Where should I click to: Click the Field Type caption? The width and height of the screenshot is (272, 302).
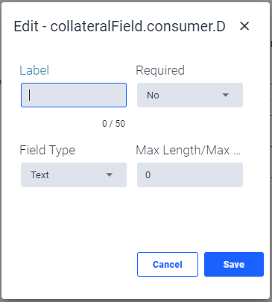(48, 150)
